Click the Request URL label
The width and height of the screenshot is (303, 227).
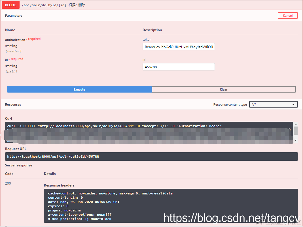pyautogui.click(x=16, y=149)
